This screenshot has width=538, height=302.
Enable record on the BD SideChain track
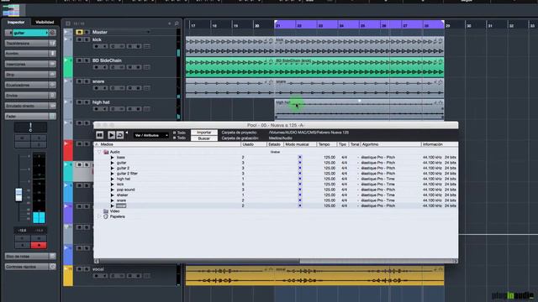pyautogui.click(x=96, y=67)
